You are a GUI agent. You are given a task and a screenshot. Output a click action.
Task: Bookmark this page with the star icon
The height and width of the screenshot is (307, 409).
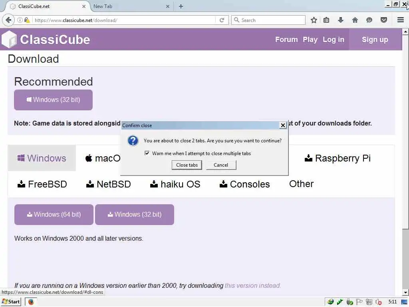[314, 20]
